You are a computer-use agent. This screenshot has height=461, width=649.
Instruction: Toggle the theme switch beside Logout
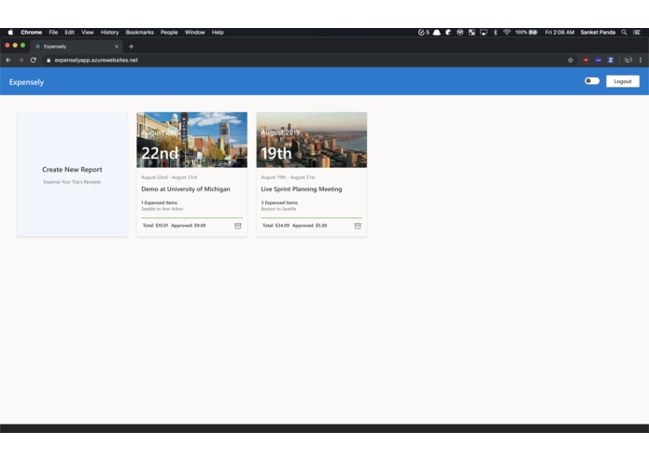click(x=592, y=81)
